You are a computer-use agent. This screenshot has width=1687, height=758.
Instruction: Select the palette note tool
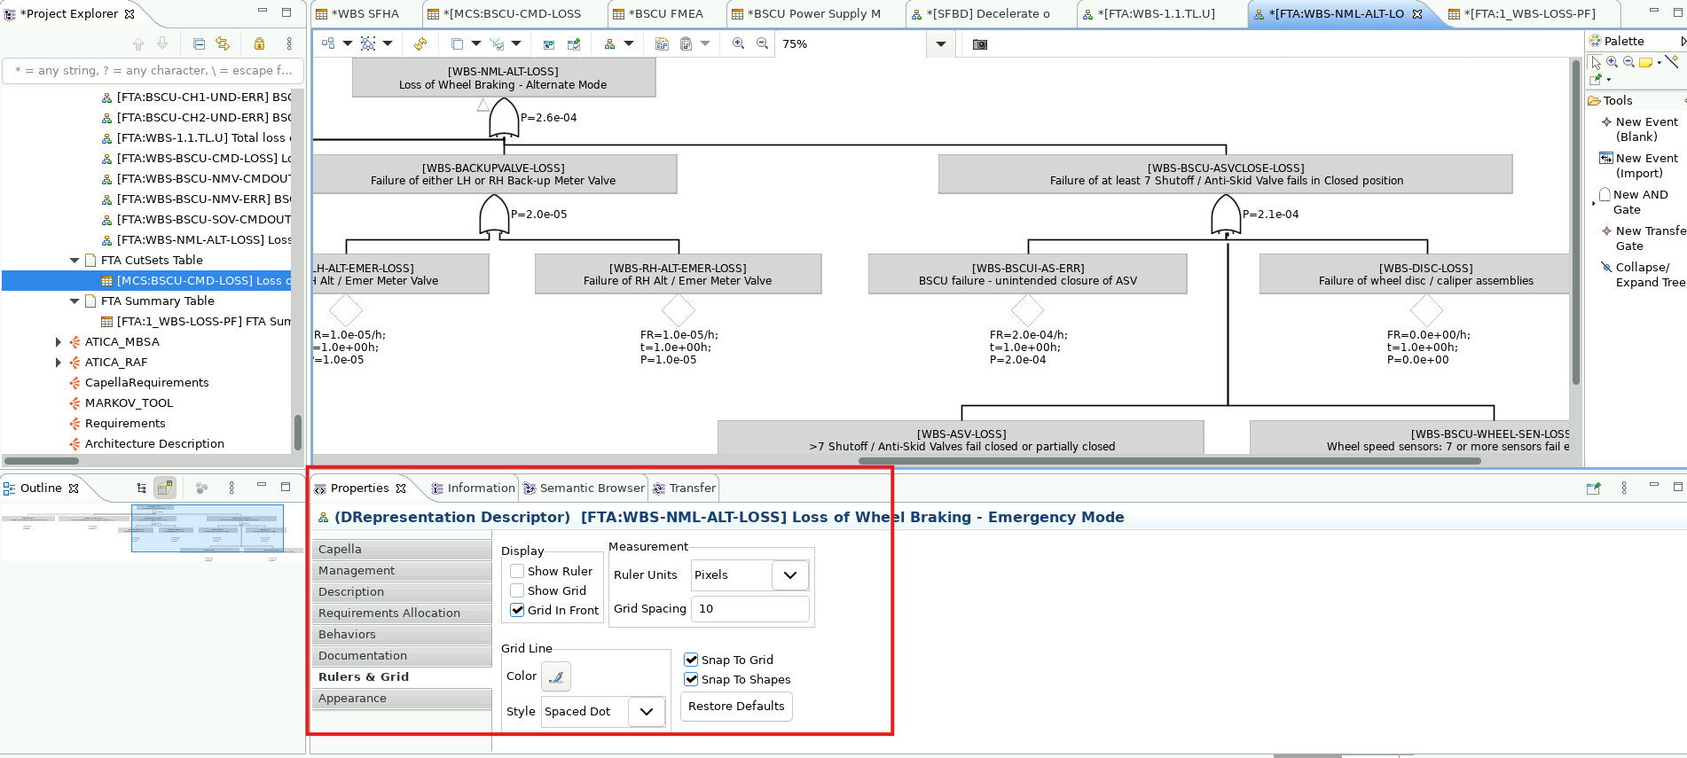[x=1645, y=62]
